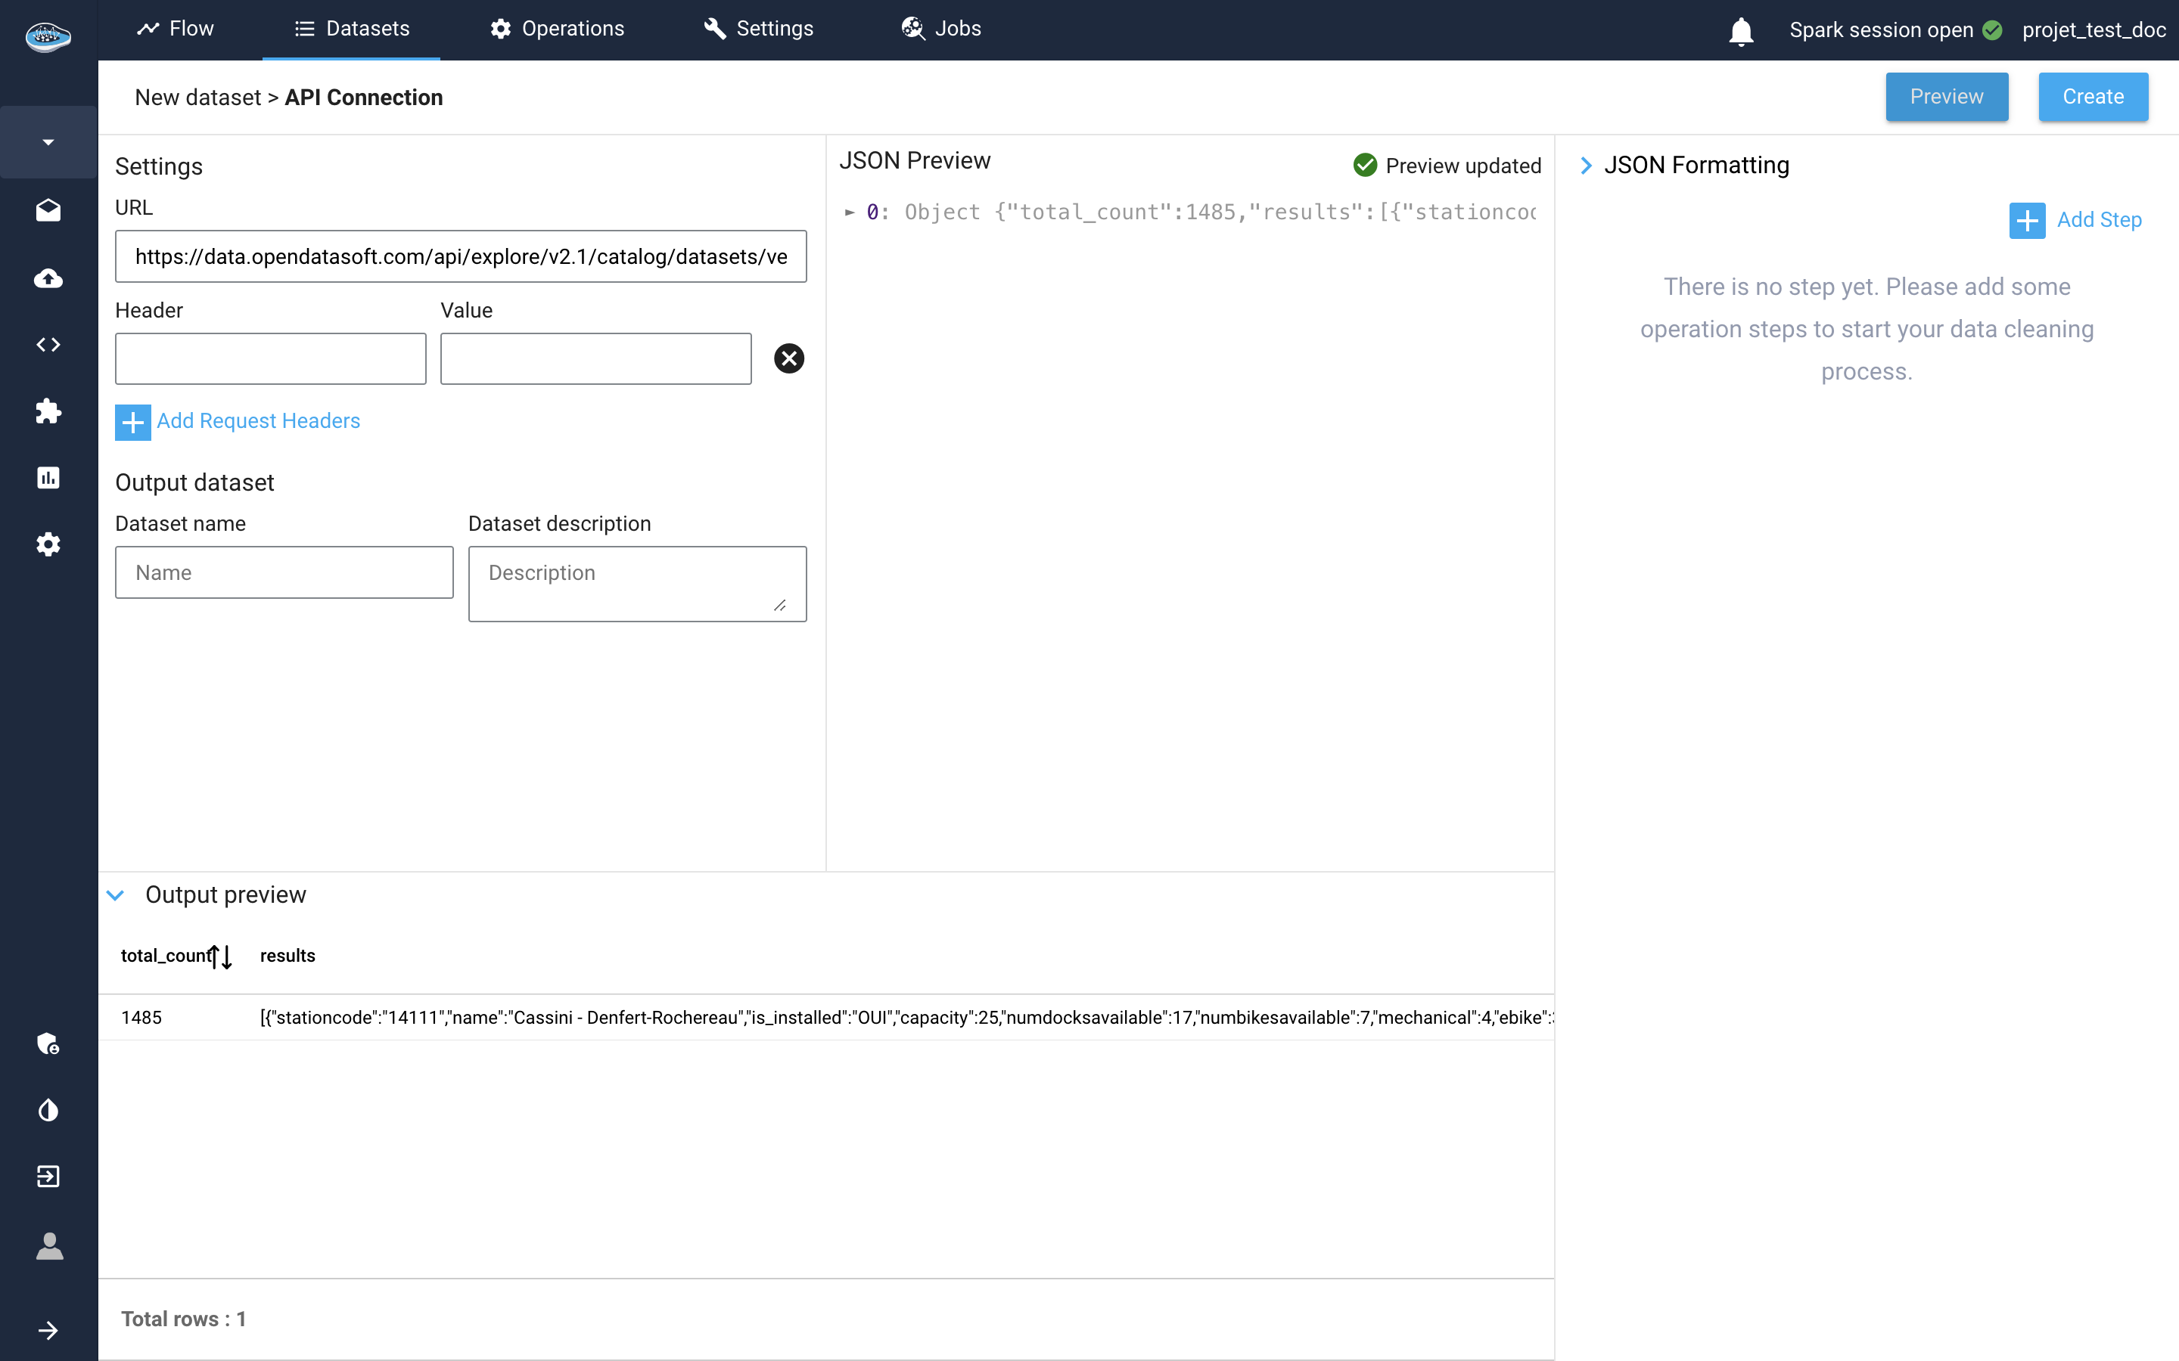Viewport: 2179px width, 1361px height.
Task: Click the Create button
Action: (x=2093, y=96)
